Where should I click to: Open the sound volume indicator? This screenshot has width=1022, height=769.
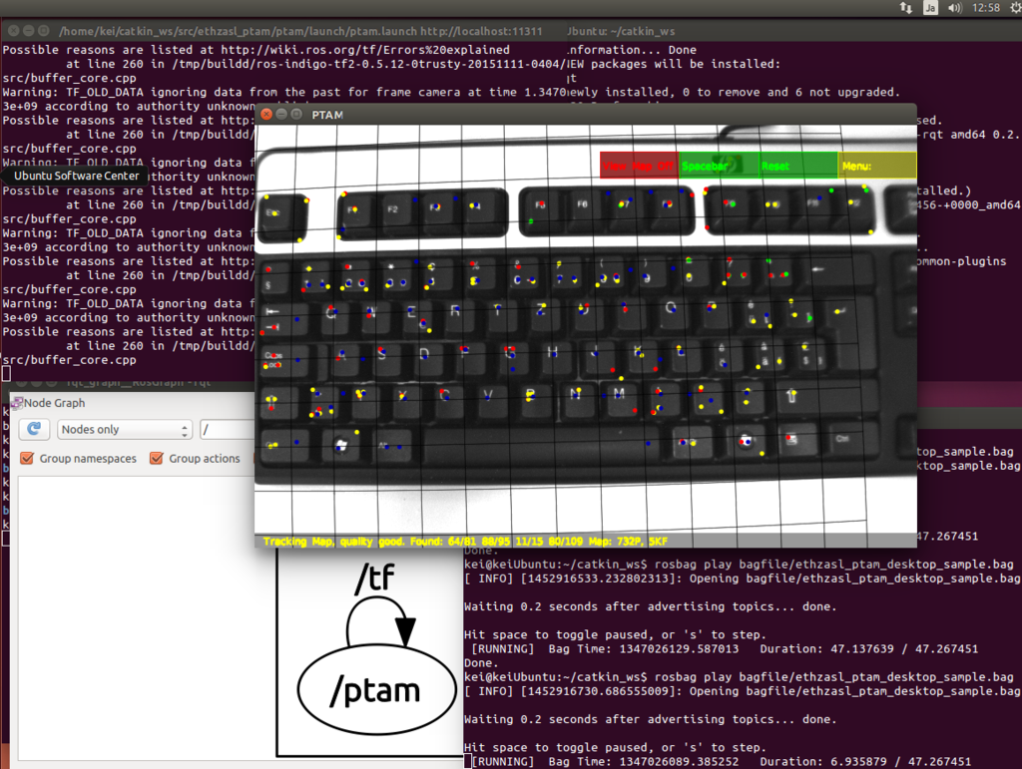coord(955,8)
